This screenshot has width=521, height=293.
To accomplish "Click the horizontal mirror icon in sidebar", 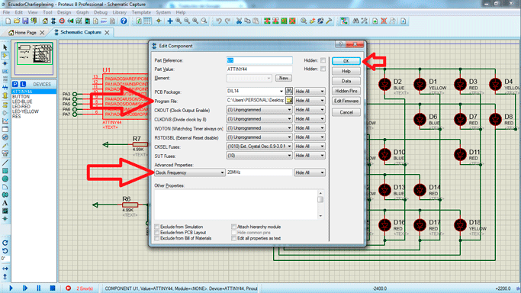I will tap(5, 269).
